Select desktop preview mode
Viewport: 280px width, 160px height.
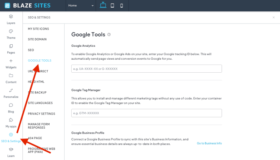[x=103, y=5]
